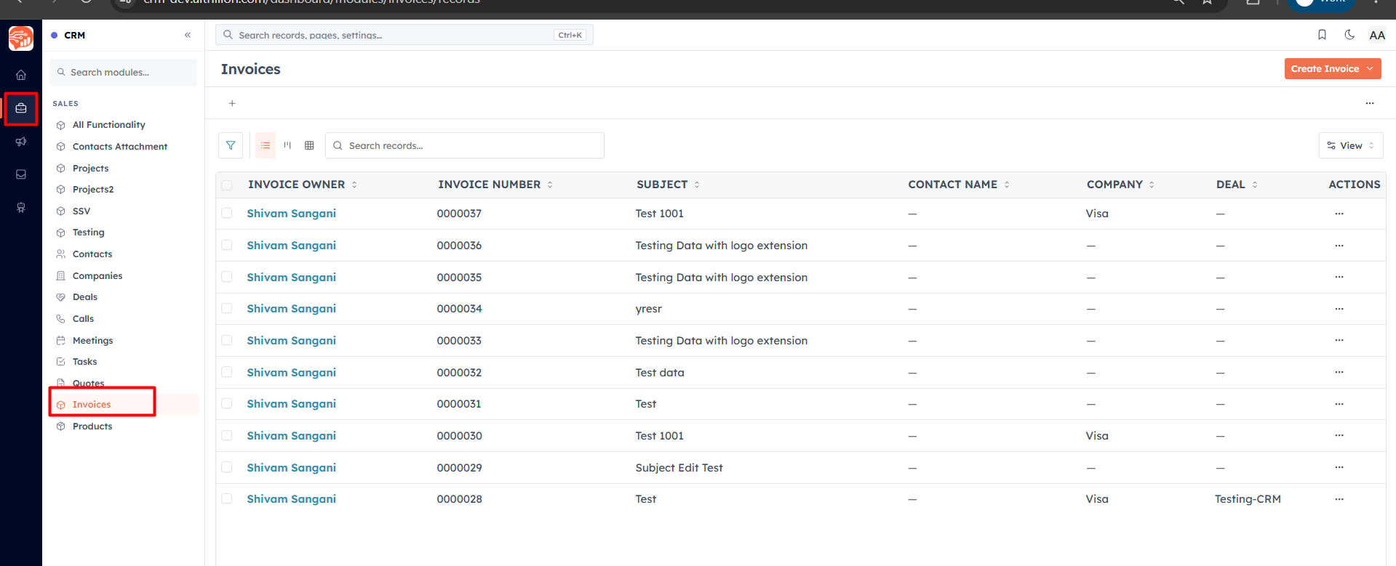Open actions menu for invoice 0000035
Image resolution: width=1396 pixels, height=566 pixels.
coord(1339,277)
